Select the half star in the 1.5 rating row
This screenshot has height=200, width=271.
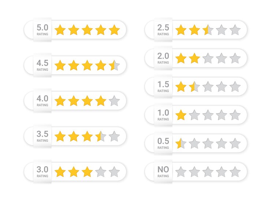[194, 87]
